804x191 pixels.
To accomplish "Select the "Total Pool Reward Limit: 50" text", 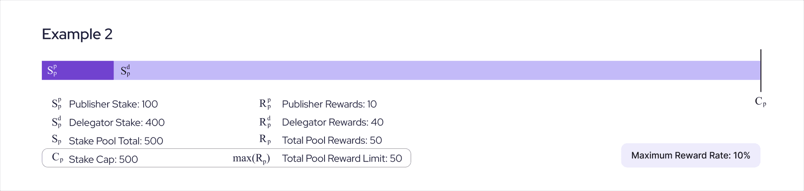I will click(x=342, y=158).
